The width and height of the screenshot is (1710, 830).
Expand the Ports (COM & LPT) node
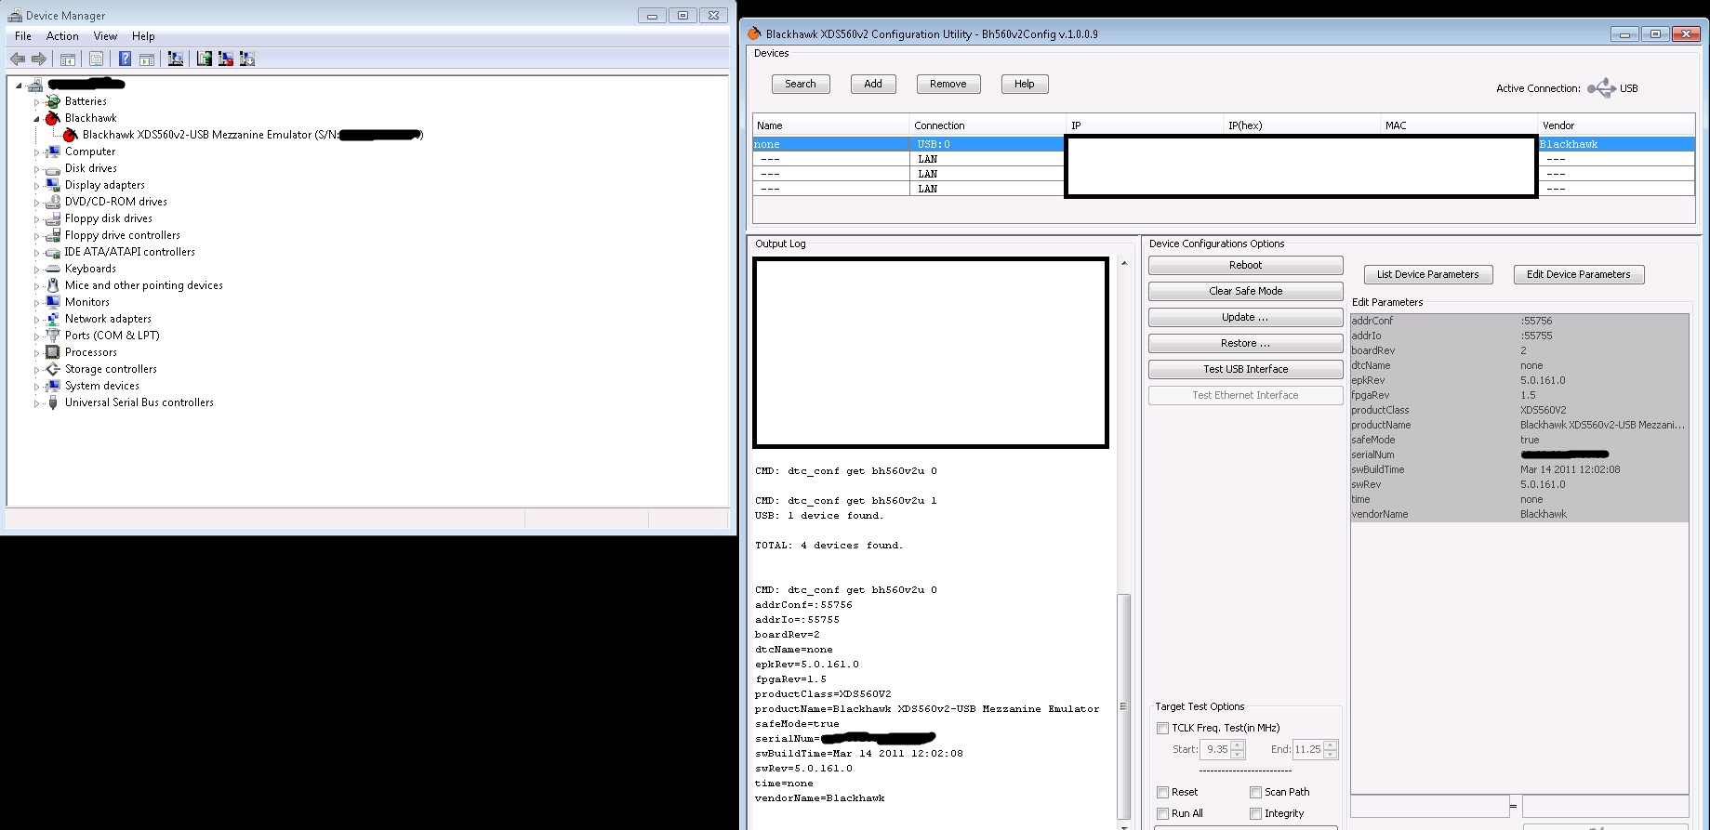tap(37, 336)
